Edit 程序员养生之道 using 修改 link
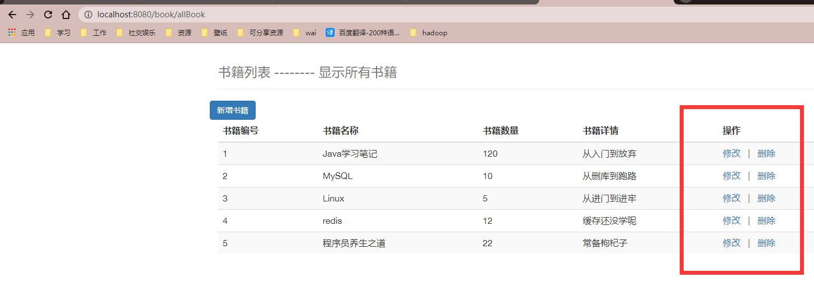 click(x=731, y=243)
